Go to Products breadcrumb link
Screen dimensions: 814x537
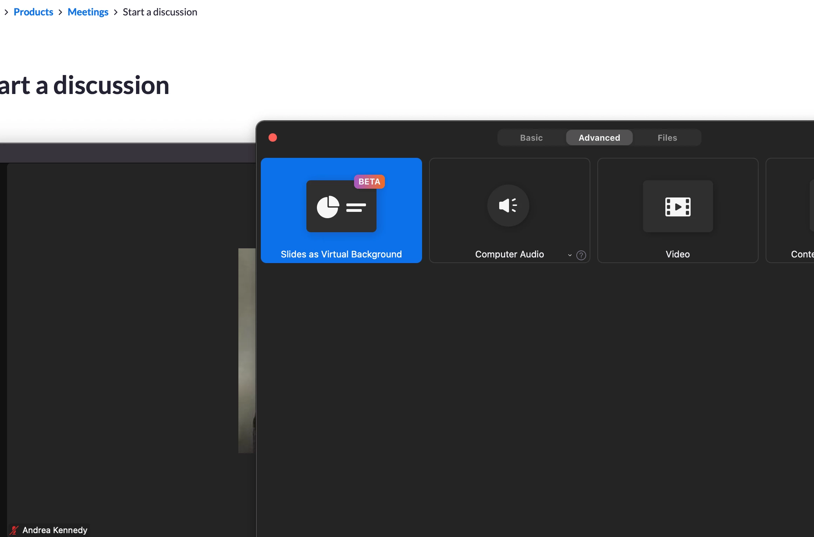pyautogui.click(x=33, y=12)
